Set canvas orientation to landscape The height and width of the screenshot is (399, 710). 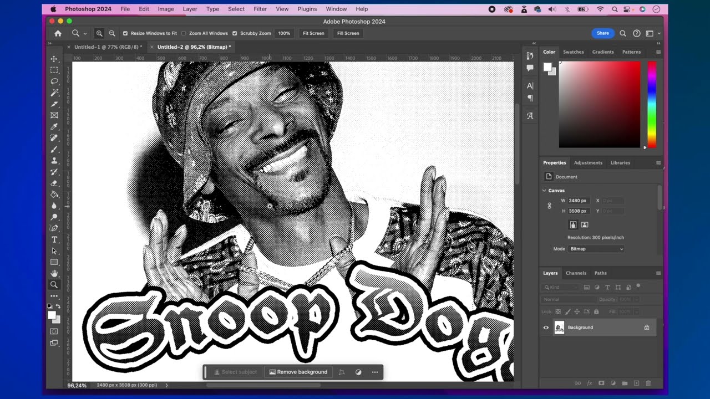[584, 225]
